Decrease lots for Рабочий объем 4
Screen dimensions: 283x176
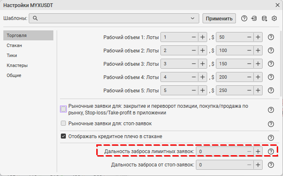[194, 77]
